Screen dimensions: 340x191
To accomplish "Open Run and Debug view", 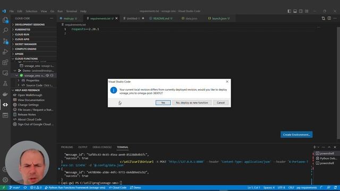I will pyautogui.click(x=5, y=52).
